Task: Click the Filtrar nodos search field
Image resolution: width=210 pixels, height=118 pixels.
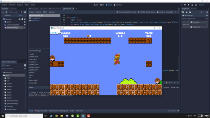Action: pyautogui.click(x=15, y=12)
